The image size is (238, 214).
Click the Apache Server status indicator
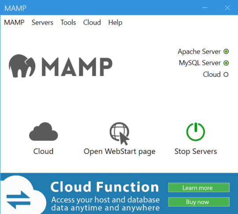click(226, 51)
